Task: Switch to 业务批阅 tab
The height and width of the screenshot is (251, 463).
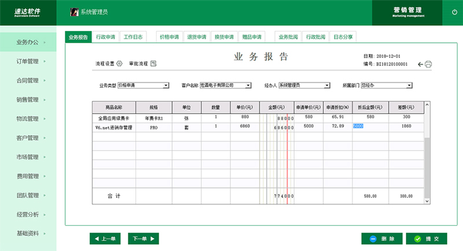Action: 288,37
